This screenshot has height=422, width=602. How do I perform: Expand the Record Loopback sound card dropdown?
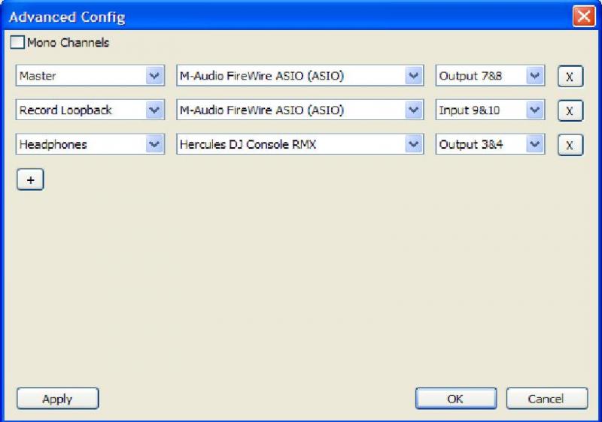299,110
